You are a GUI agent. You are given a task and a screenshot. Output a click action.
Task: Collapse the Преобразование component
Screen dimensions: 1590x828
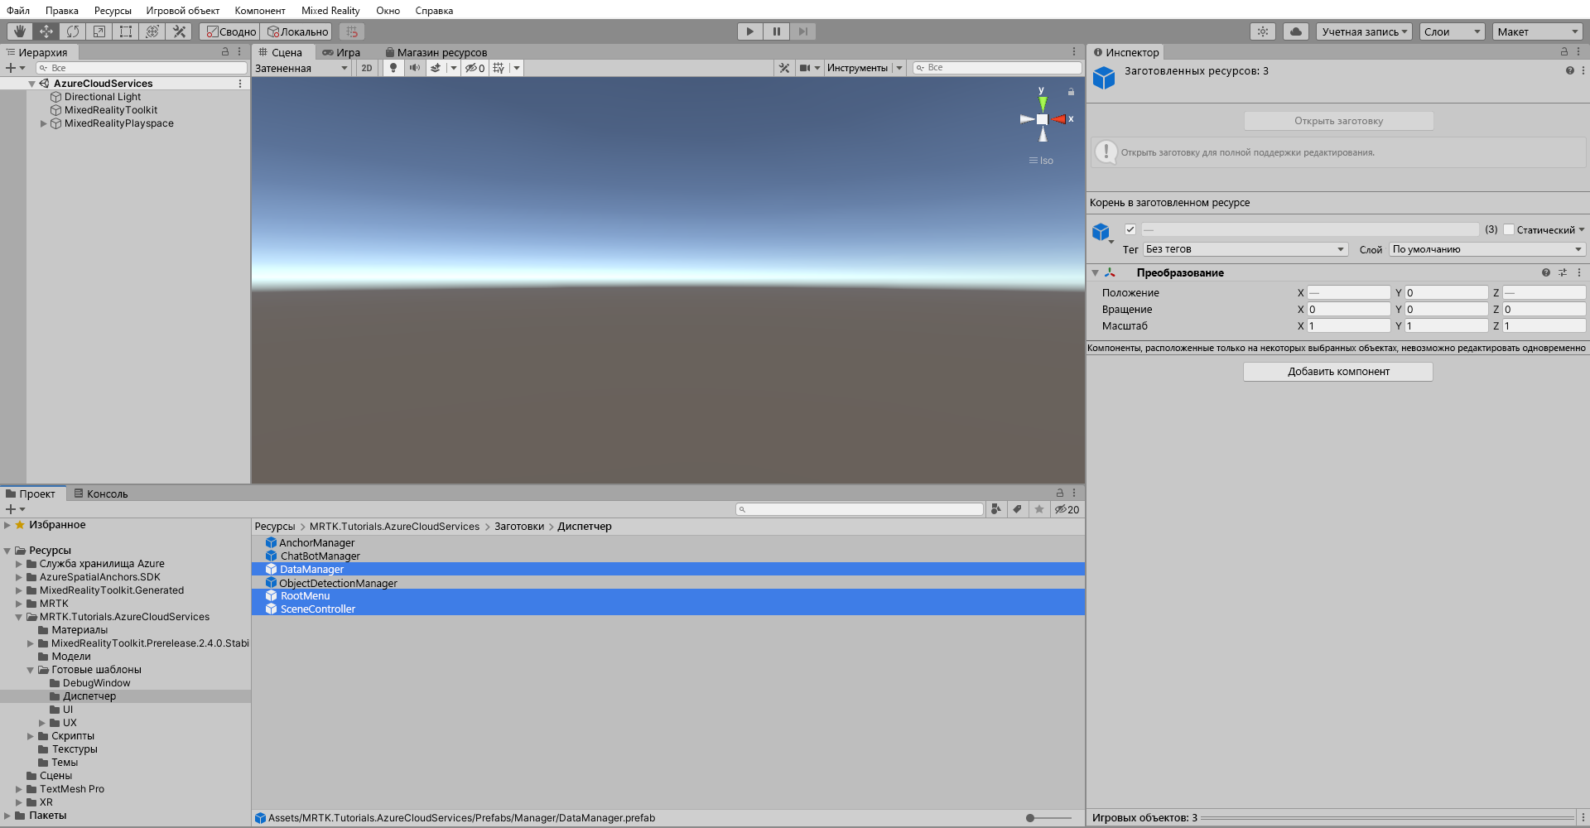(x=1095, y=272)
